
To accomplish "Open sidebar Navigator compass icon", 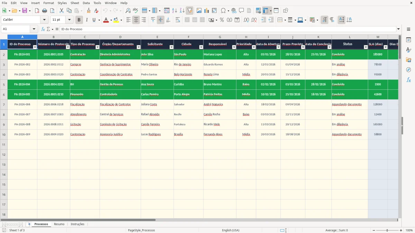I will [x=408, y=70].
